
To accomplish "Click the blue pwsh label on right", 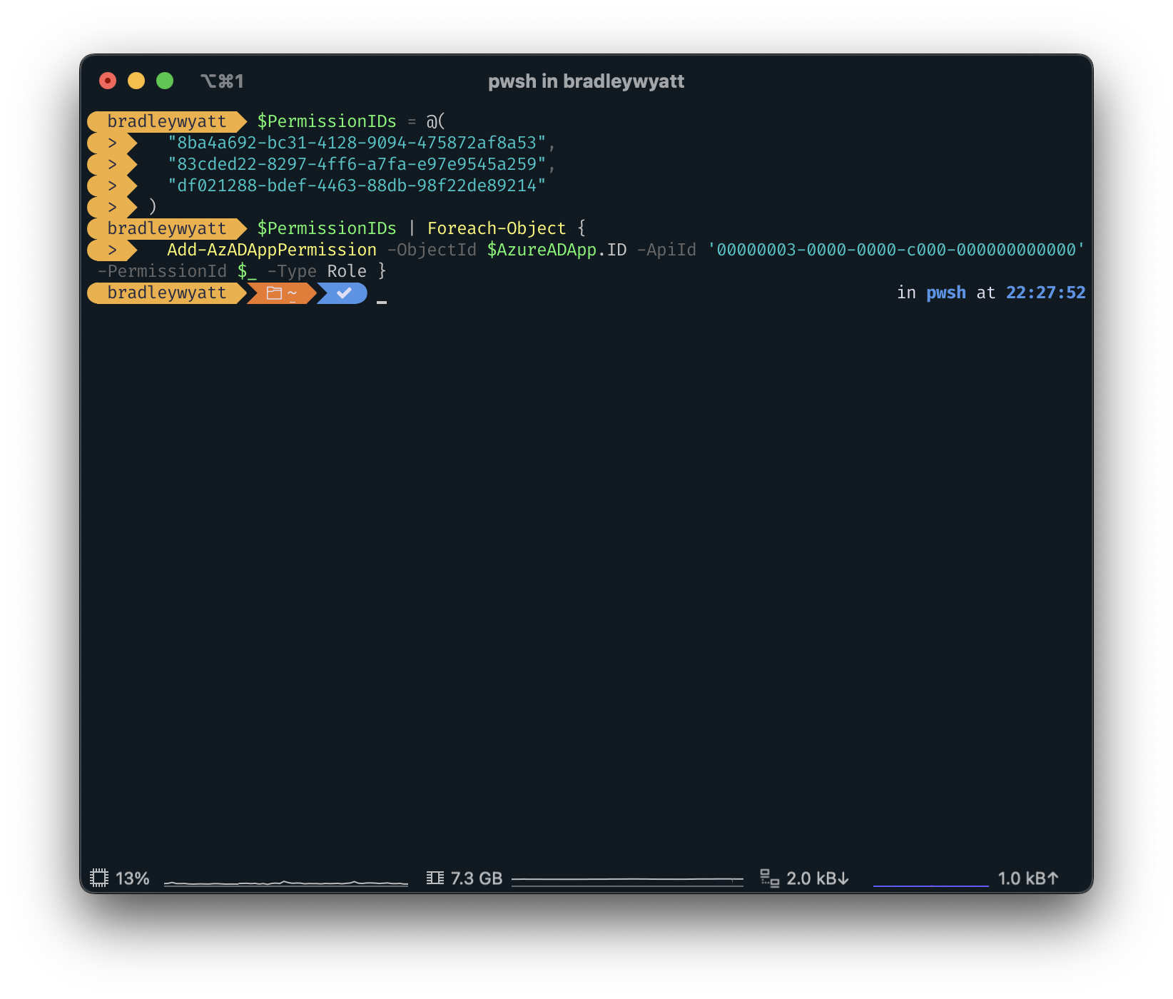I will pyautogui.click(x=946, y=293).
